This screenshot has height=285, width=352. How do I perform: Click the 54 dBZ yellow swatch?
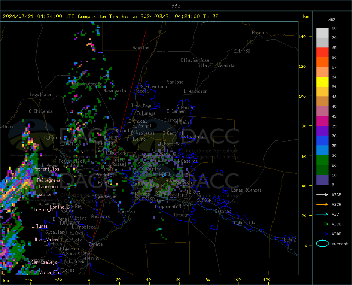click(322, 82)
